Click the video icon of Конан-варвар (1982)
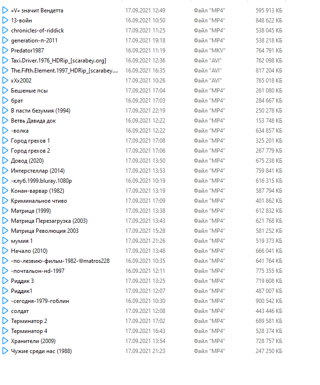This screenshot has height=385, width=320. coord(5,190)
